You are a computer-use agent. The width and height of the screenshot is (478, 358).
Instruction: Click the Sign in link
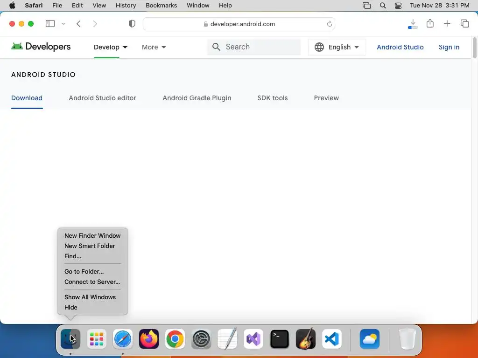pos(449,47)
